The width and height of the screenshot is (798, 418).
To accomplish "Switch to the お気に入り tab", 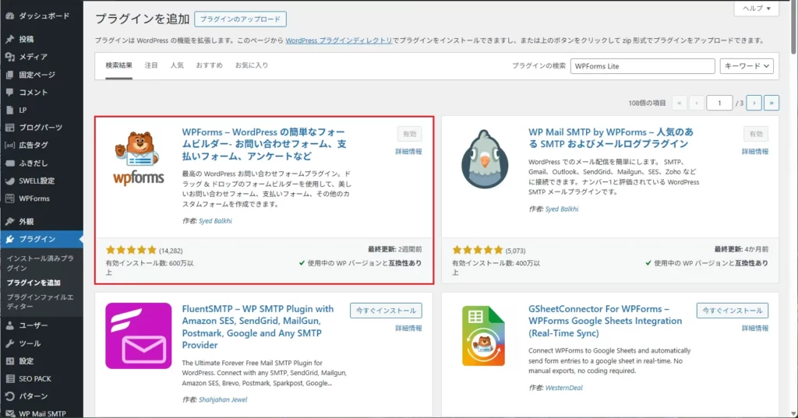I will (252, 65).
